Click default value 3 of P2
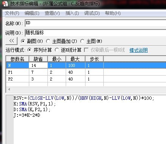This screenshot has width=166, height=144. click(38, 79)
